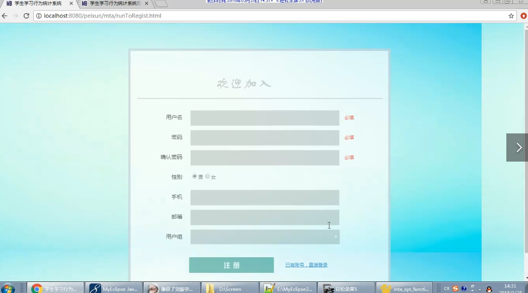Image resolution: width=528 pixels, height=293 pixels.
Task: Click the 确认密码 label
Action: pyautogui.click(x=171, y=157)
